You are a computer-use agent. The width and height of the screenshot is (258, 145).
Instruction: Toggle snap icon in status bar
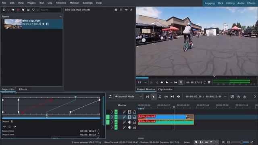217,142
